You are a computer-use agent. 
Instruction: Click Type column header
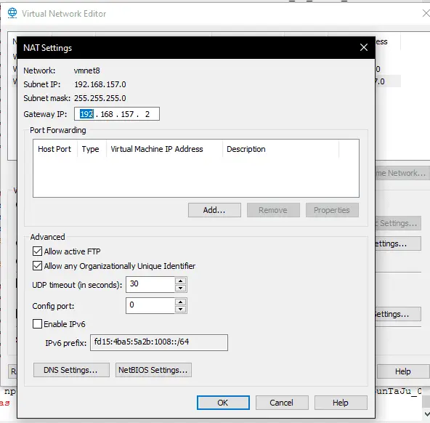pyautogui.click(x=92, y=149)
